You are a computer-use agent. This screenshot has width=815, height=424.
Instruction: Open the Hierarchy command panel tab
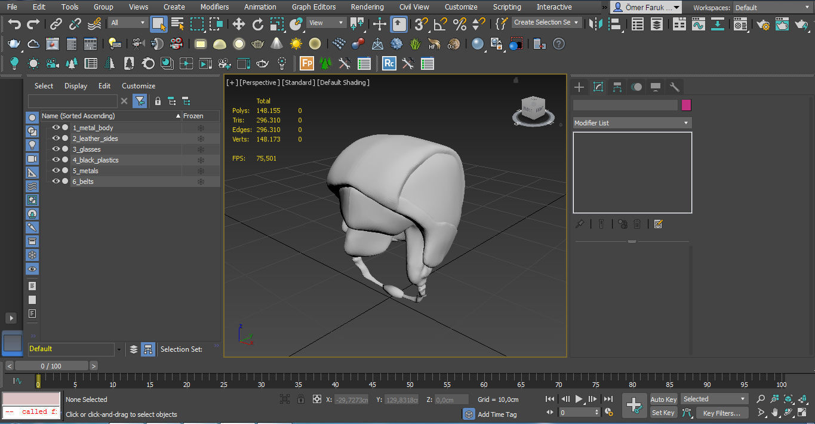pos(617,87)
